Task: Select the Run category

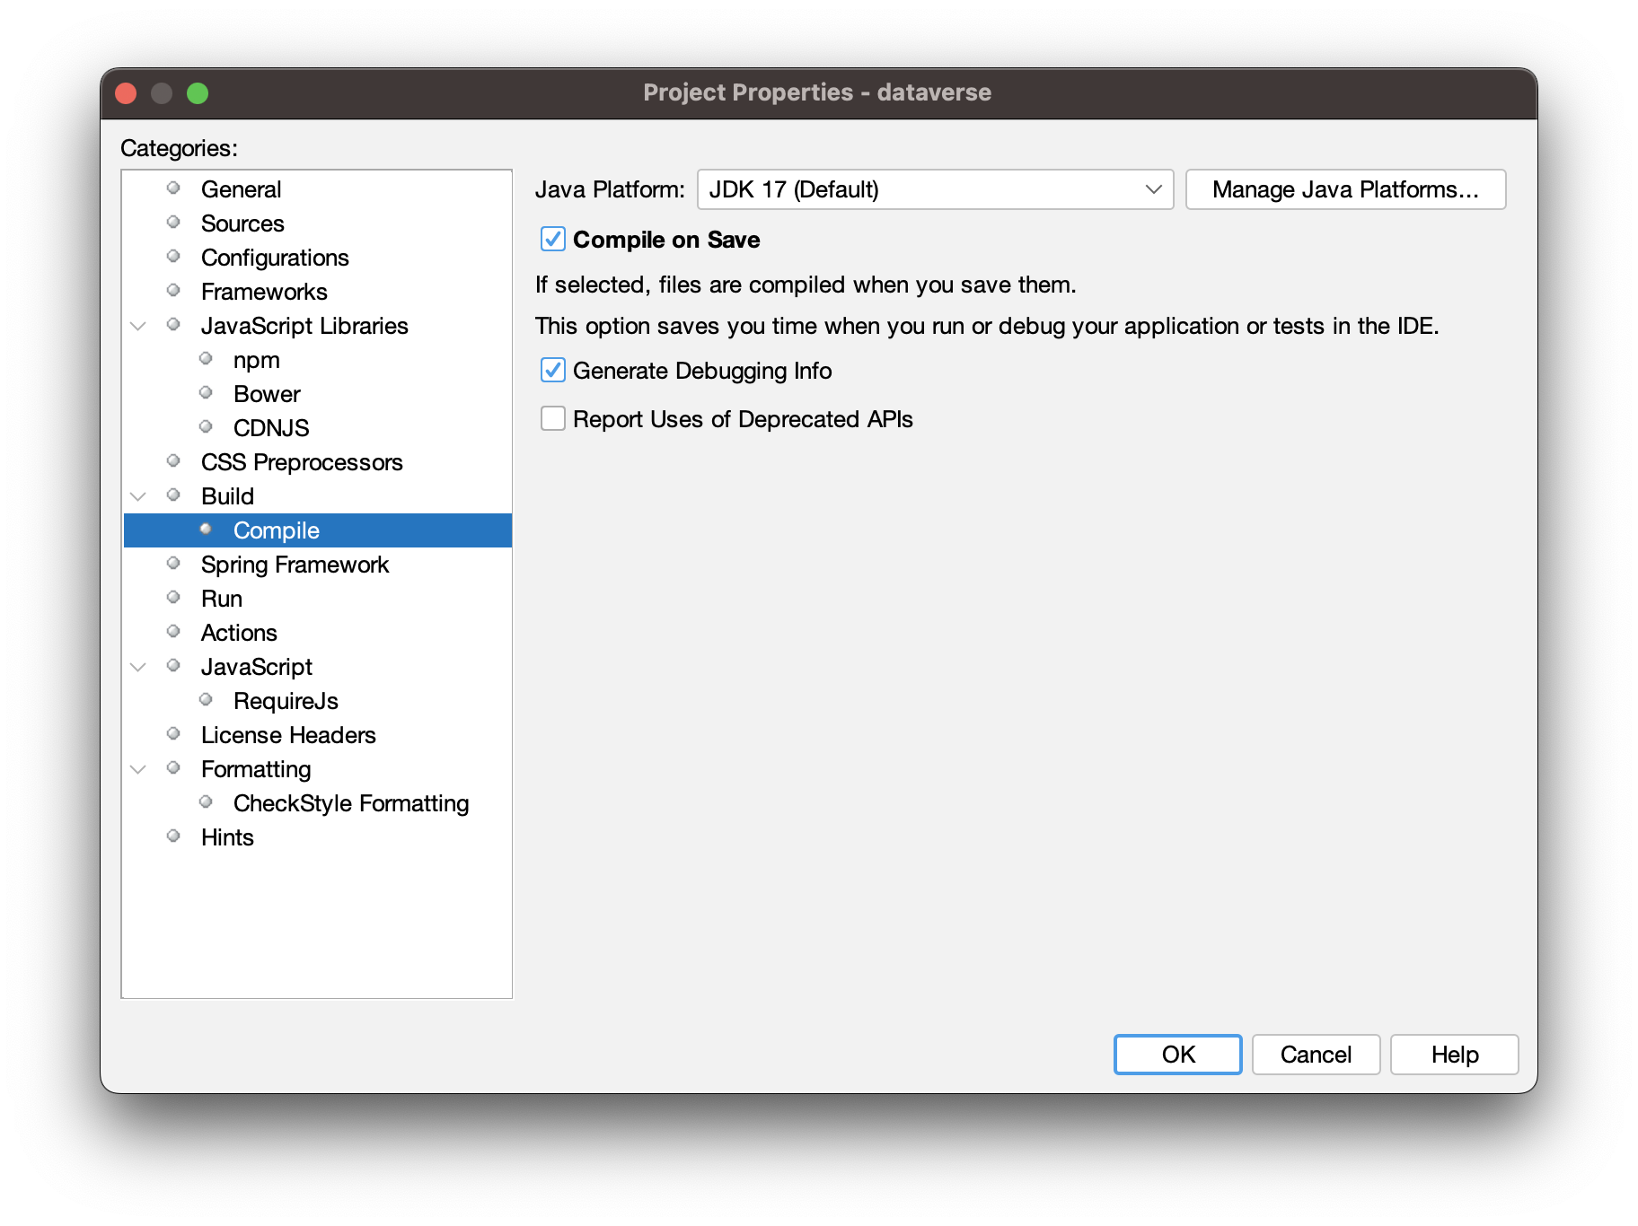Action: tap(222, 599)
